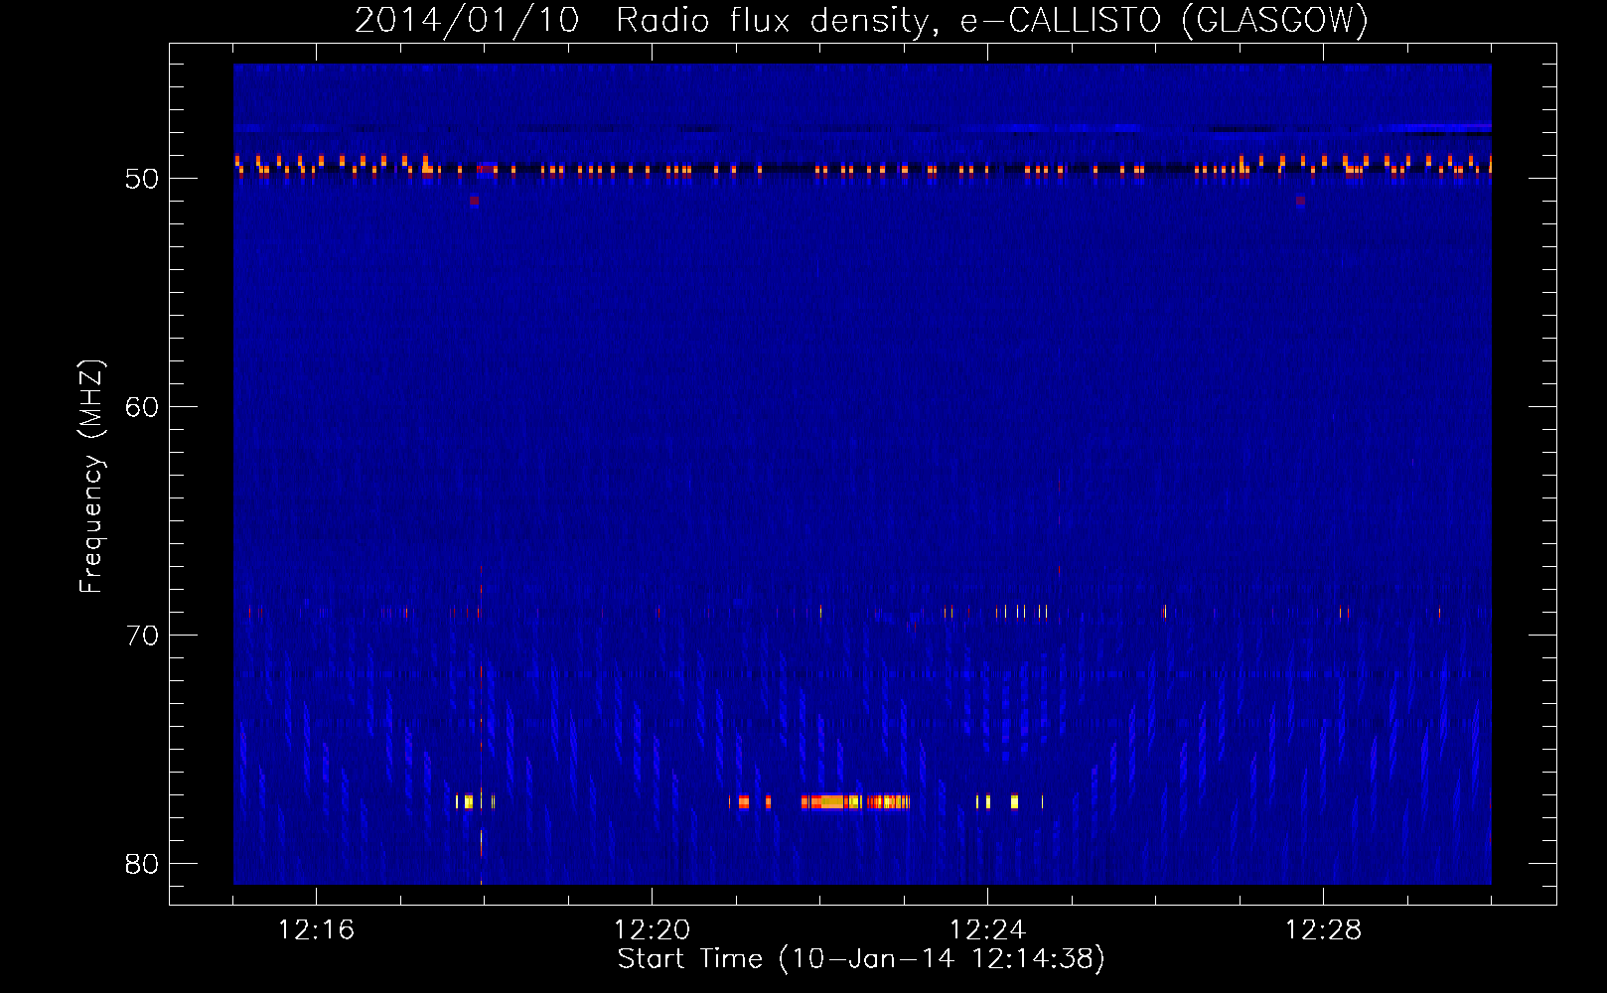Select the 12:24 time tick label
Viewport: 1607px width, 993px height.
click(987, 929)
